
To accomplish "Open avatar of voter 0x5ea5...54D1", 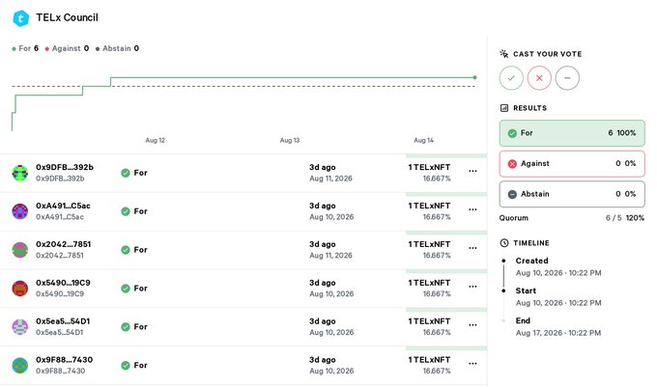I will pos(19,327).
